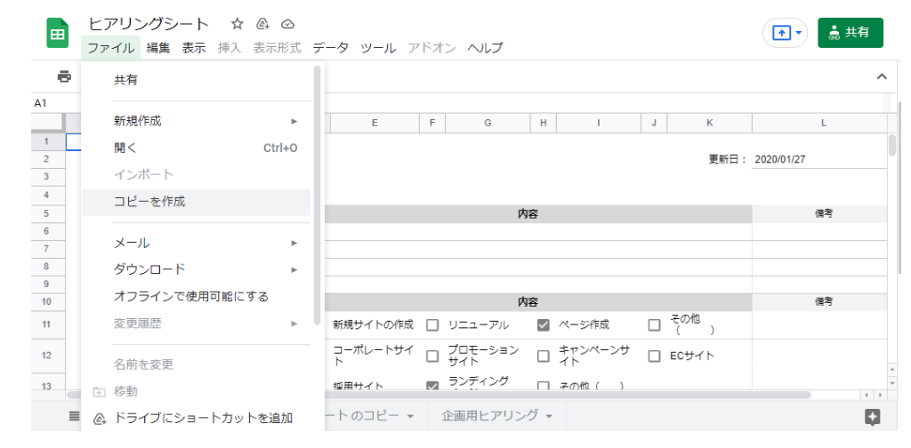Choose オフラインで使用可能にする
The width and height of the screenshot is (911, 448).
pyautogui.click(x=196, y=297)
